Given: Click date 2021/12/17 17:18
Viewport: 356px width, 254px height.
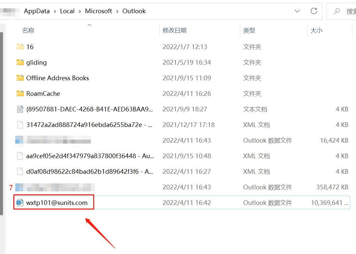Looking at the screenshot, I should pyautogui.click(x=188, y=125).
